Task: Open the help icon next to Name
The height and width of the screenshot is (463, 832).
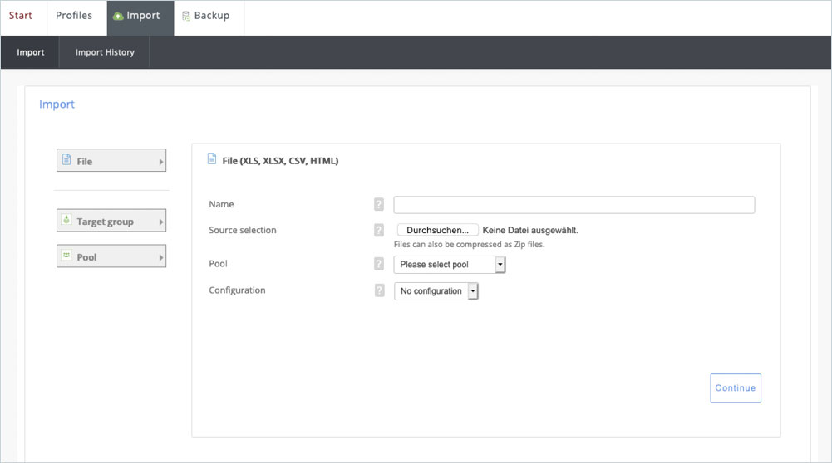Action: 379,205
